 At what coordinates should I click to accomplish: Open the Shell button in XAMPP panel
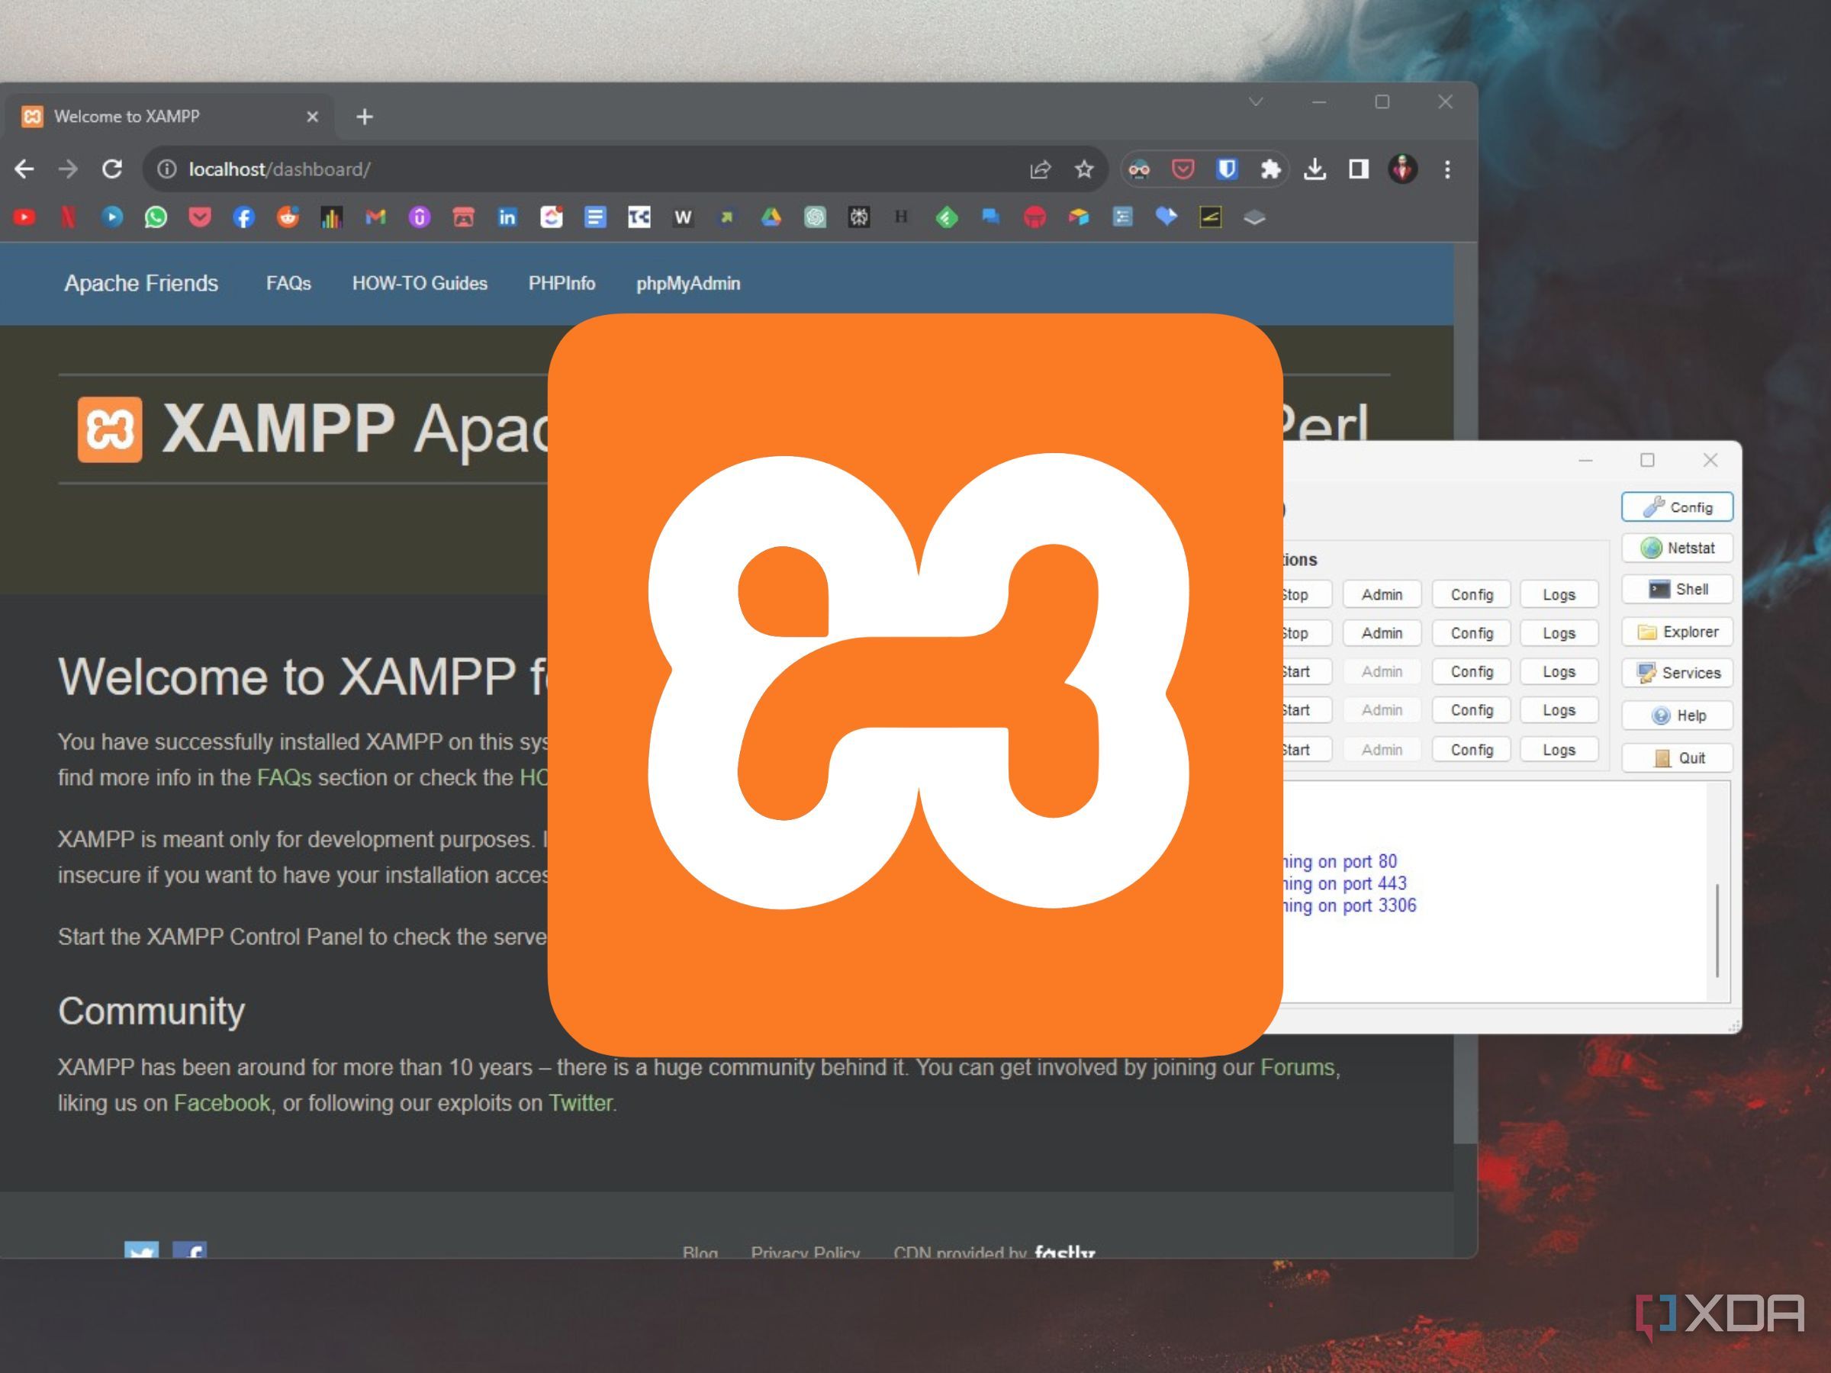(x=1677, y=590)
